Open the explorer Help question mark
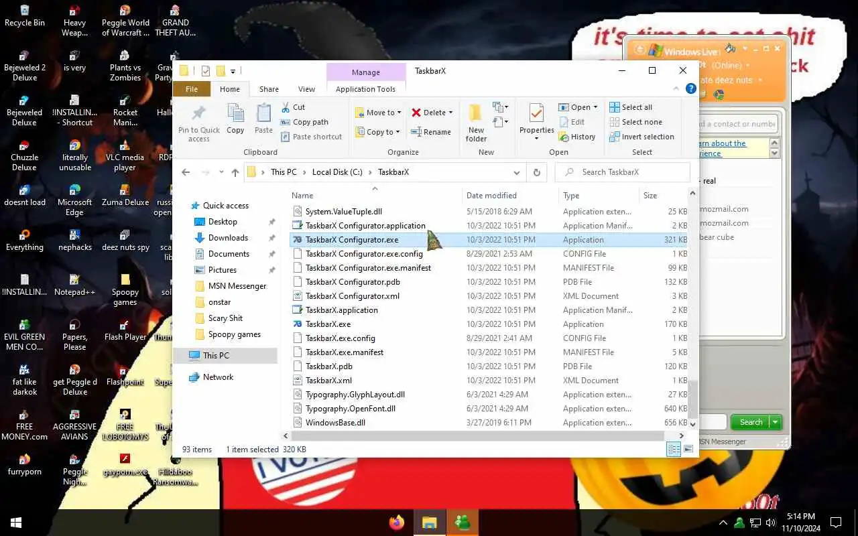Screen dimensions: 858x536 tap(691, 88)
